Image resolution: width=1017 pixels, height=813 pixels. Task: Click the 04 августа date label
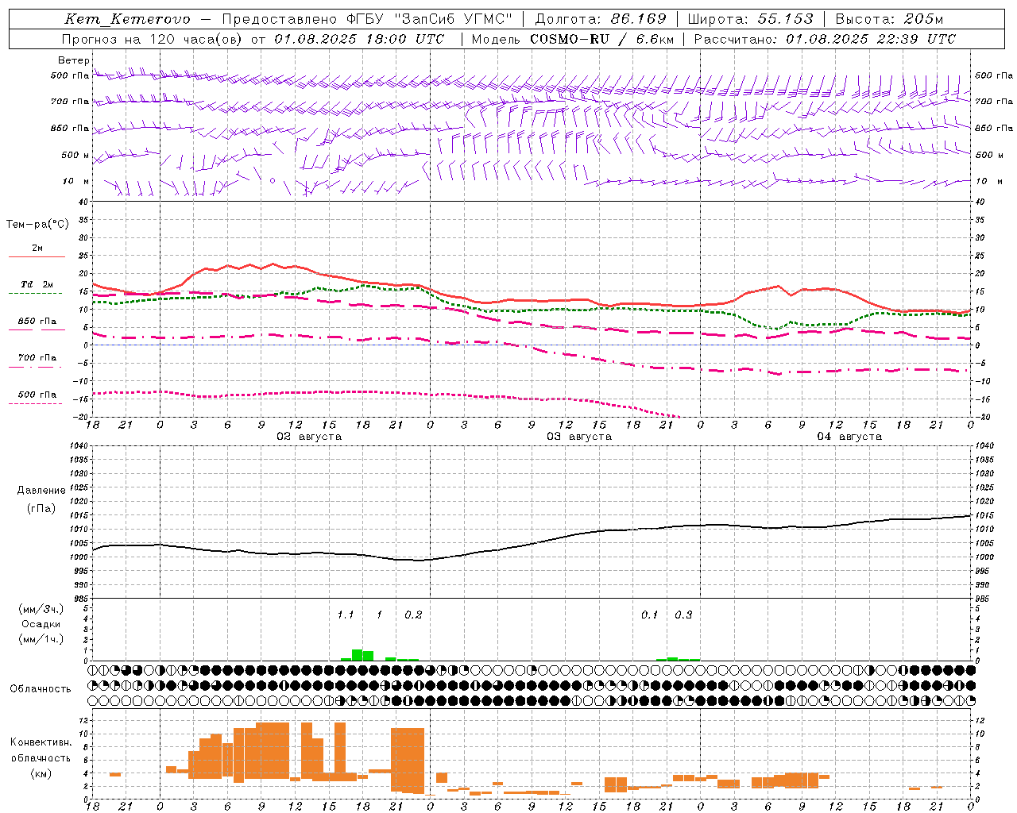pyautogui.click(x=849, y=437)
